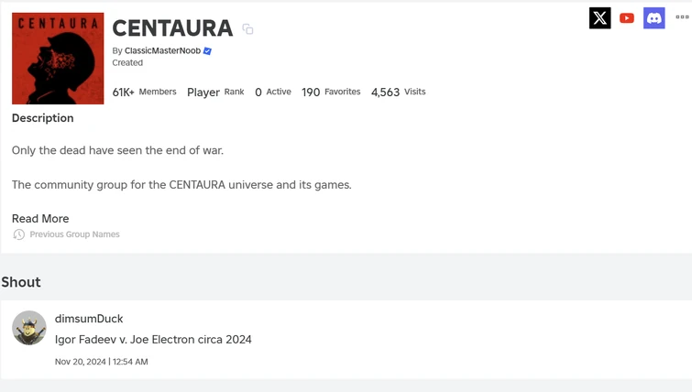Visit the dimsumDuck username in Shout
Screen dimensions: 692x392
pyautogui.click(x=89, y=319)
